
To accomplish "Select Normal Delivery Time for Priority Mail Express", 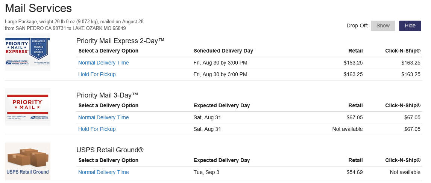I will [103, 63].
